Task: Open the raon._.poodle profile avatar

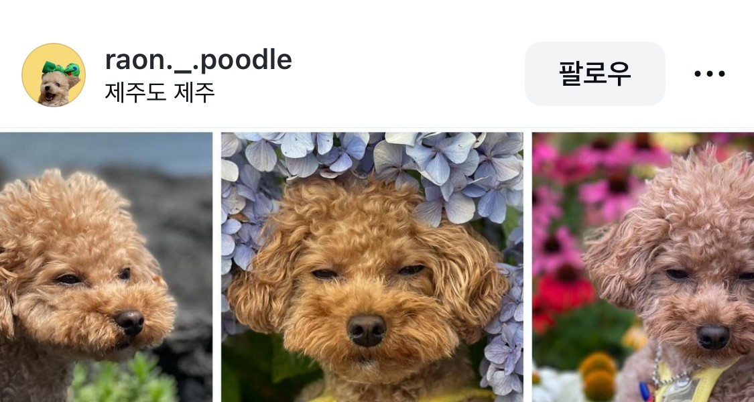Action: [x=54, y=74]
